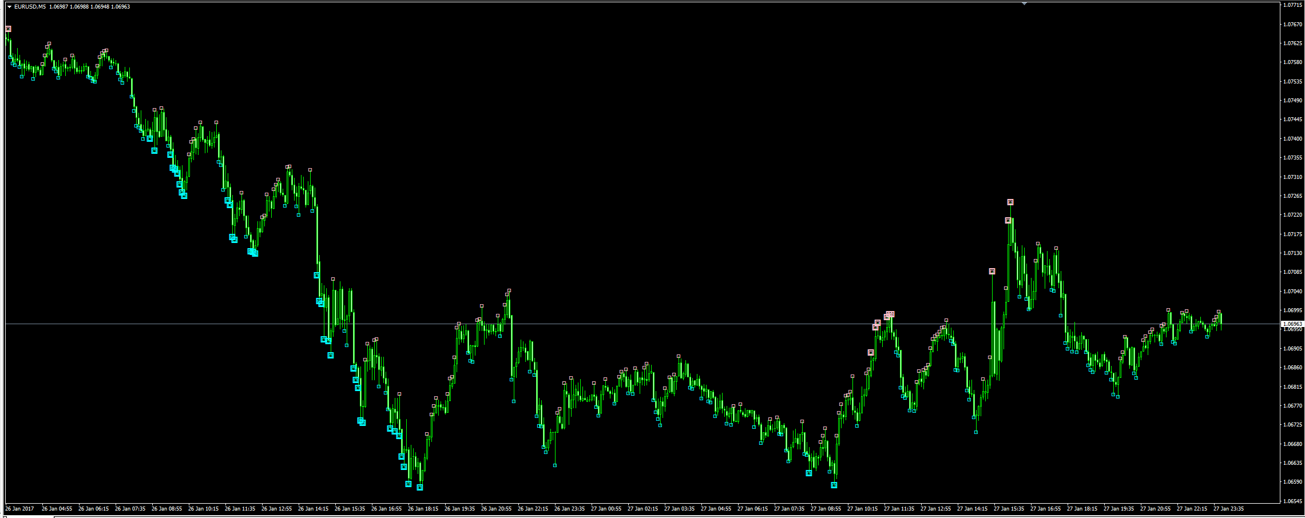This screenshot has width=1305, height=518.
Task: Click the price axis label 1.06995
Action: (1293, 310)
